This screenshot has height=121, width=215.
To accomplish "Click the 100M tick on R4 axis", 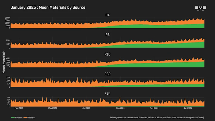I will coord(8,23).
